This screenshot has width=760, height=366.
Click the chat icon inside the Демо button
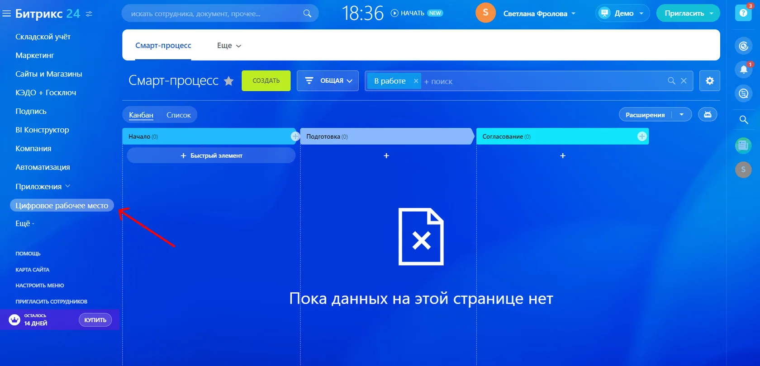pyautogui.click(x=604, y=13)
